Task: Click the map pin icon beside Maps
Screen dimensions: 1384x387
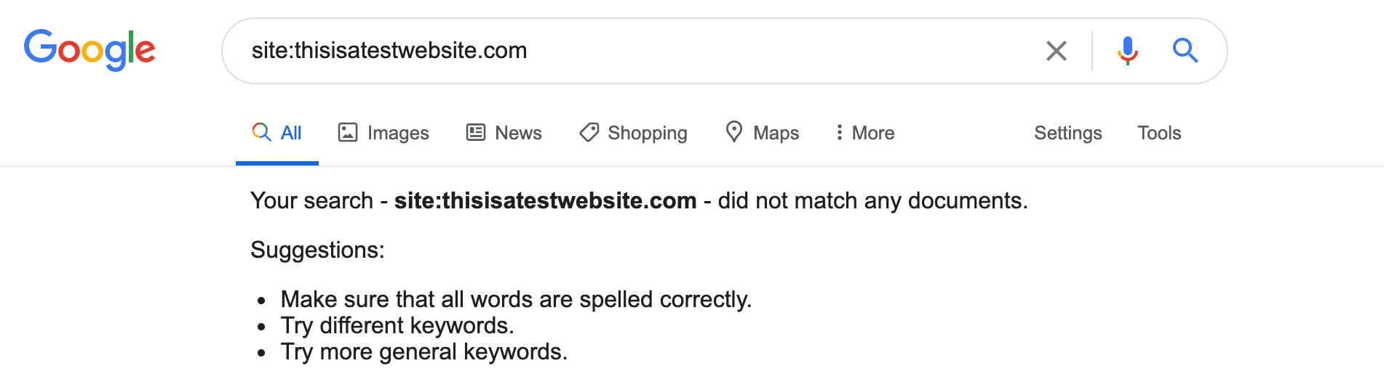Action: [x=734, y=131]
